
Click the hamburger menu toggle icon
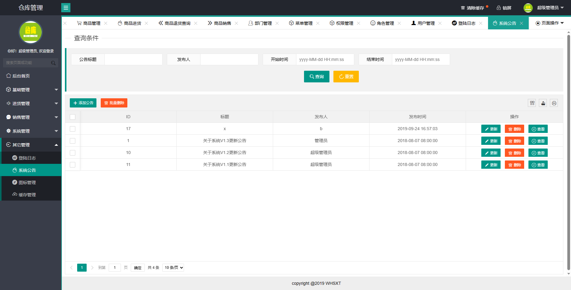click(x=66, y=8)
